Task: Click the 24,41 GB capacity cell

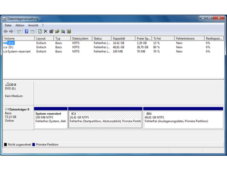Action: pyautogui.click(x=119, y=43)
